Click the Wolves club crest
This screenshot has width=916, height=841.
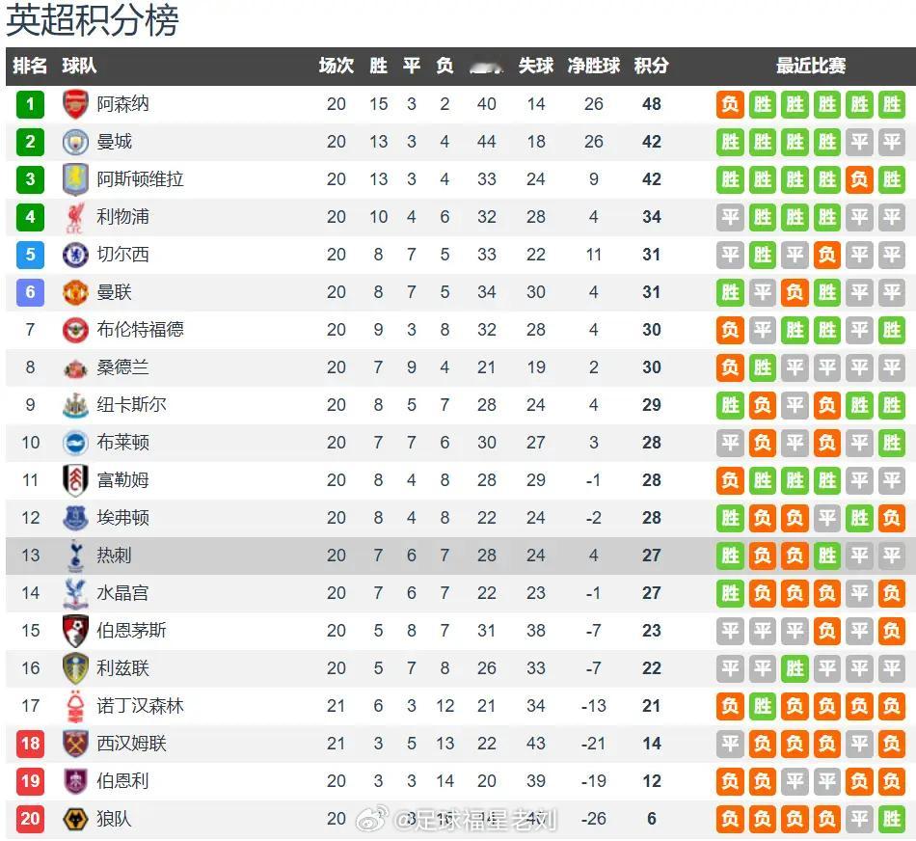tap(75, 819)
